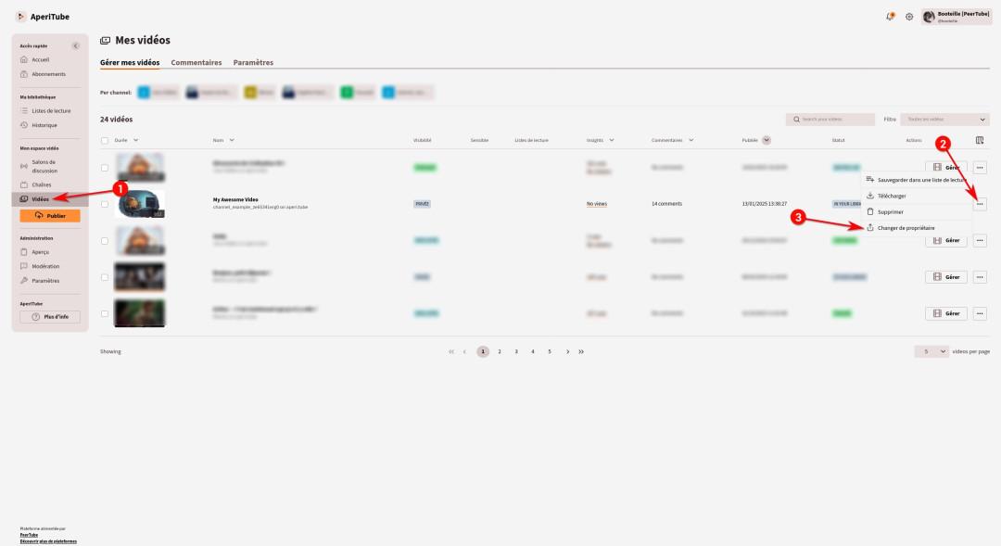Open the videos per page dropdown
1001x546 pixels.
click(x=931, y=351)
